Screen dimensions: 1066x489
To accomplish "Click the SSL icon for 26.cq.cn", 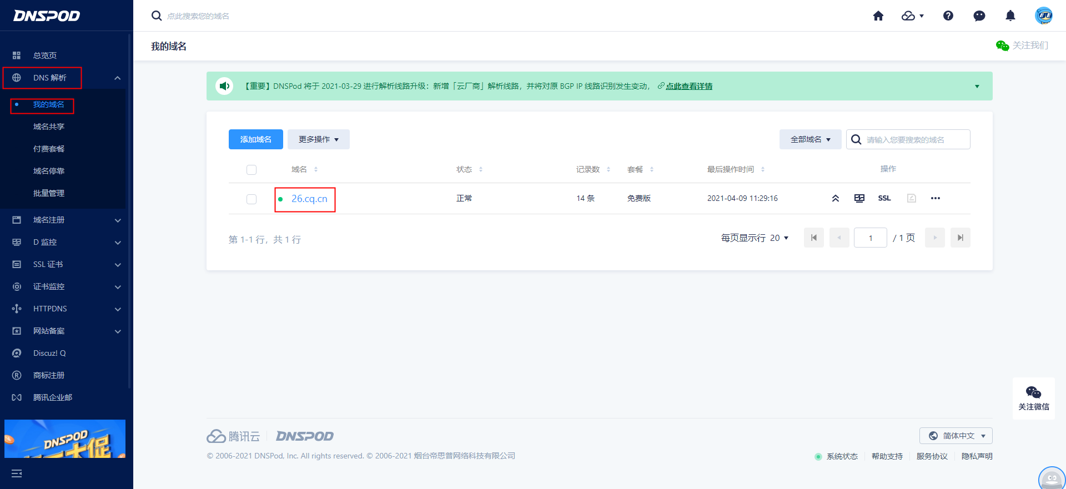I will [884, 198].
